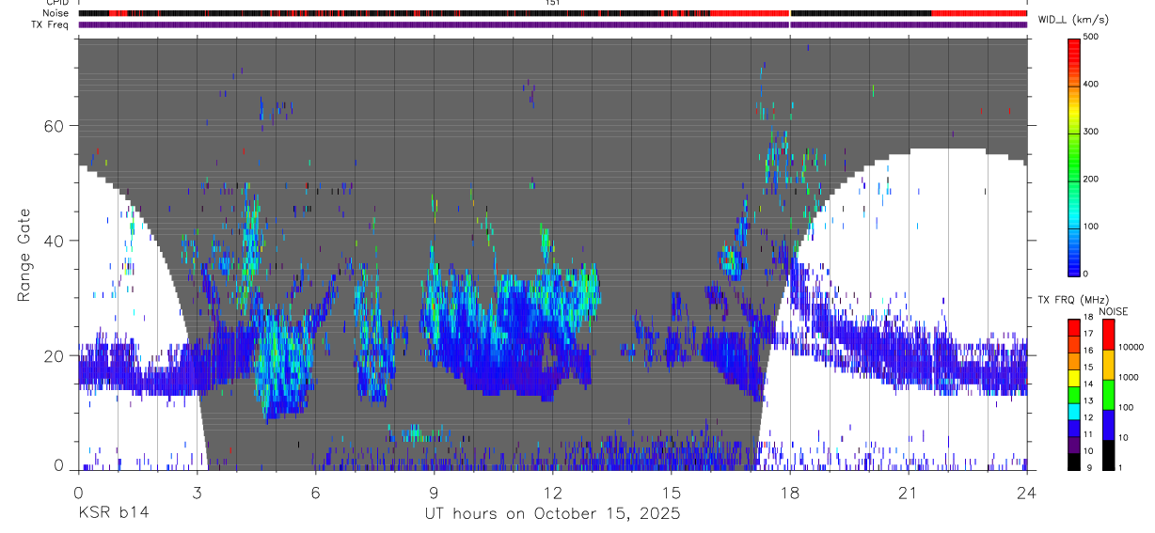The width and height of the screenshot is (1155, 533).
Task: Click the yellow 1000-10000 NOISE legend swatch
Action: tap(1107, 364)
